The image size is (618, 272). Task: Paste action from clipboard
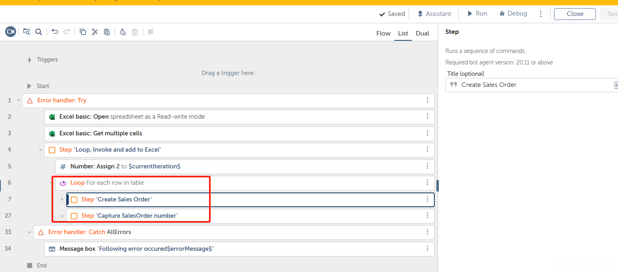(x=107, y=32)
